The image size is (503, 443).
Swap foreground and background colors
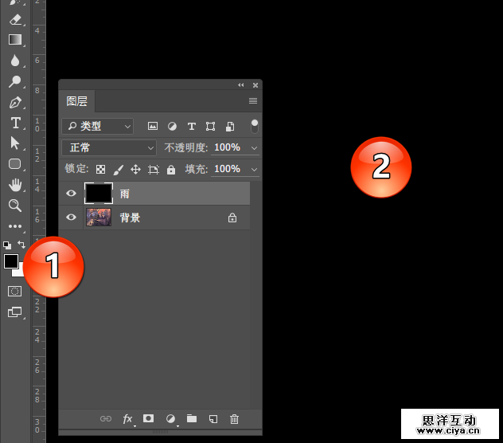(x=21, y=245)
